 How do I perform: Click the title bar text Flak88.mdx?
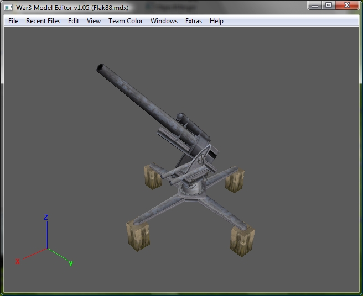coord(110,8)
